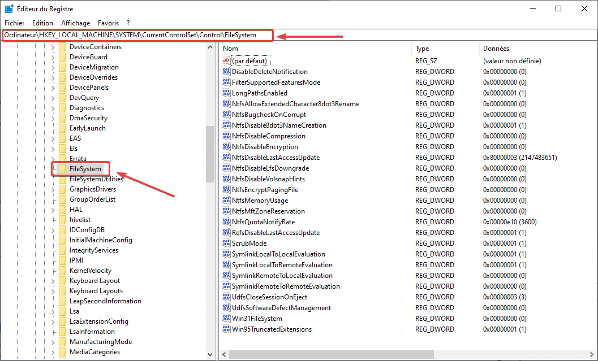Click the icon beside NtfsBugcheckOnCorrupt
598x361 pixels.
[226, 115]
